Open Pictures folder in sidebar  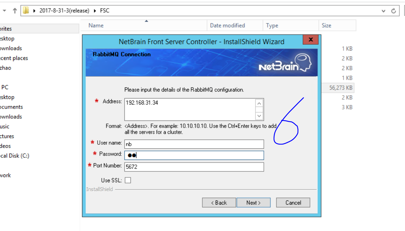pos(7,137)
